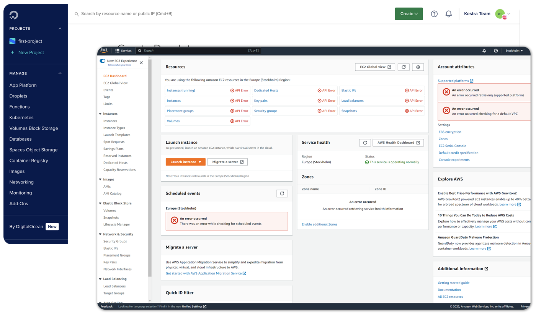Open Resources panel settings gear
Viewport: 536px width, 315px height.
click(418, 67)
